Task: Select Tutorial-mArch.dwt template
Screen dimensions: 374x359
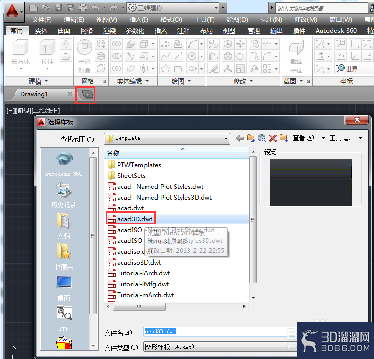Action: (x=141, y=295)
